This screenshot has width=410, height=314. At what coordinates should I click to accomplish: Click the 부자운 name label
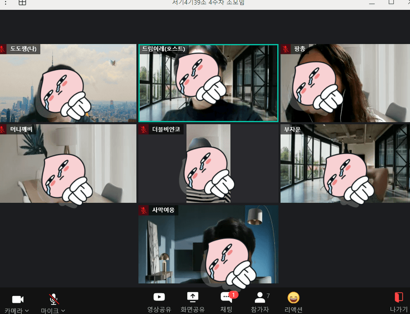292,129
